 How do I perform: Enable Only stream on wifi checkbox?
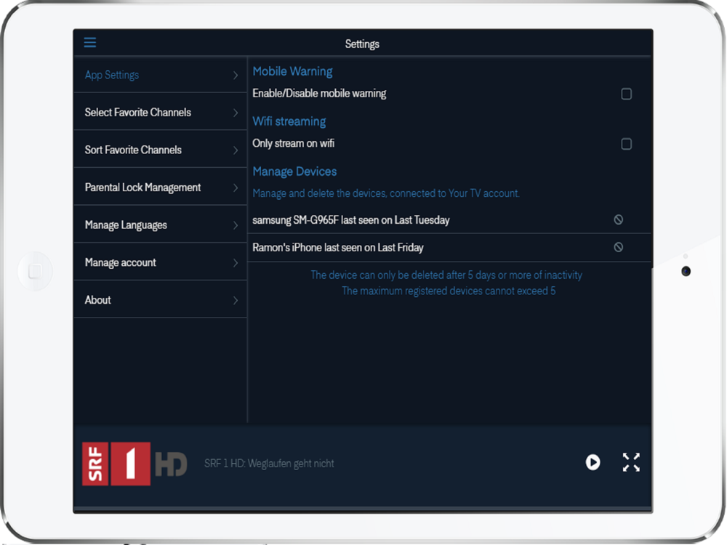pyautogui.click(x=627, y=144)
